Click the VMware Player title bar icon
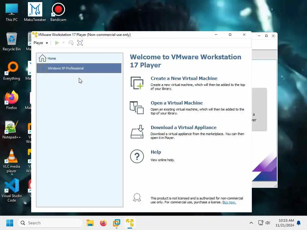The image size is (307, 230). (35, 35)
